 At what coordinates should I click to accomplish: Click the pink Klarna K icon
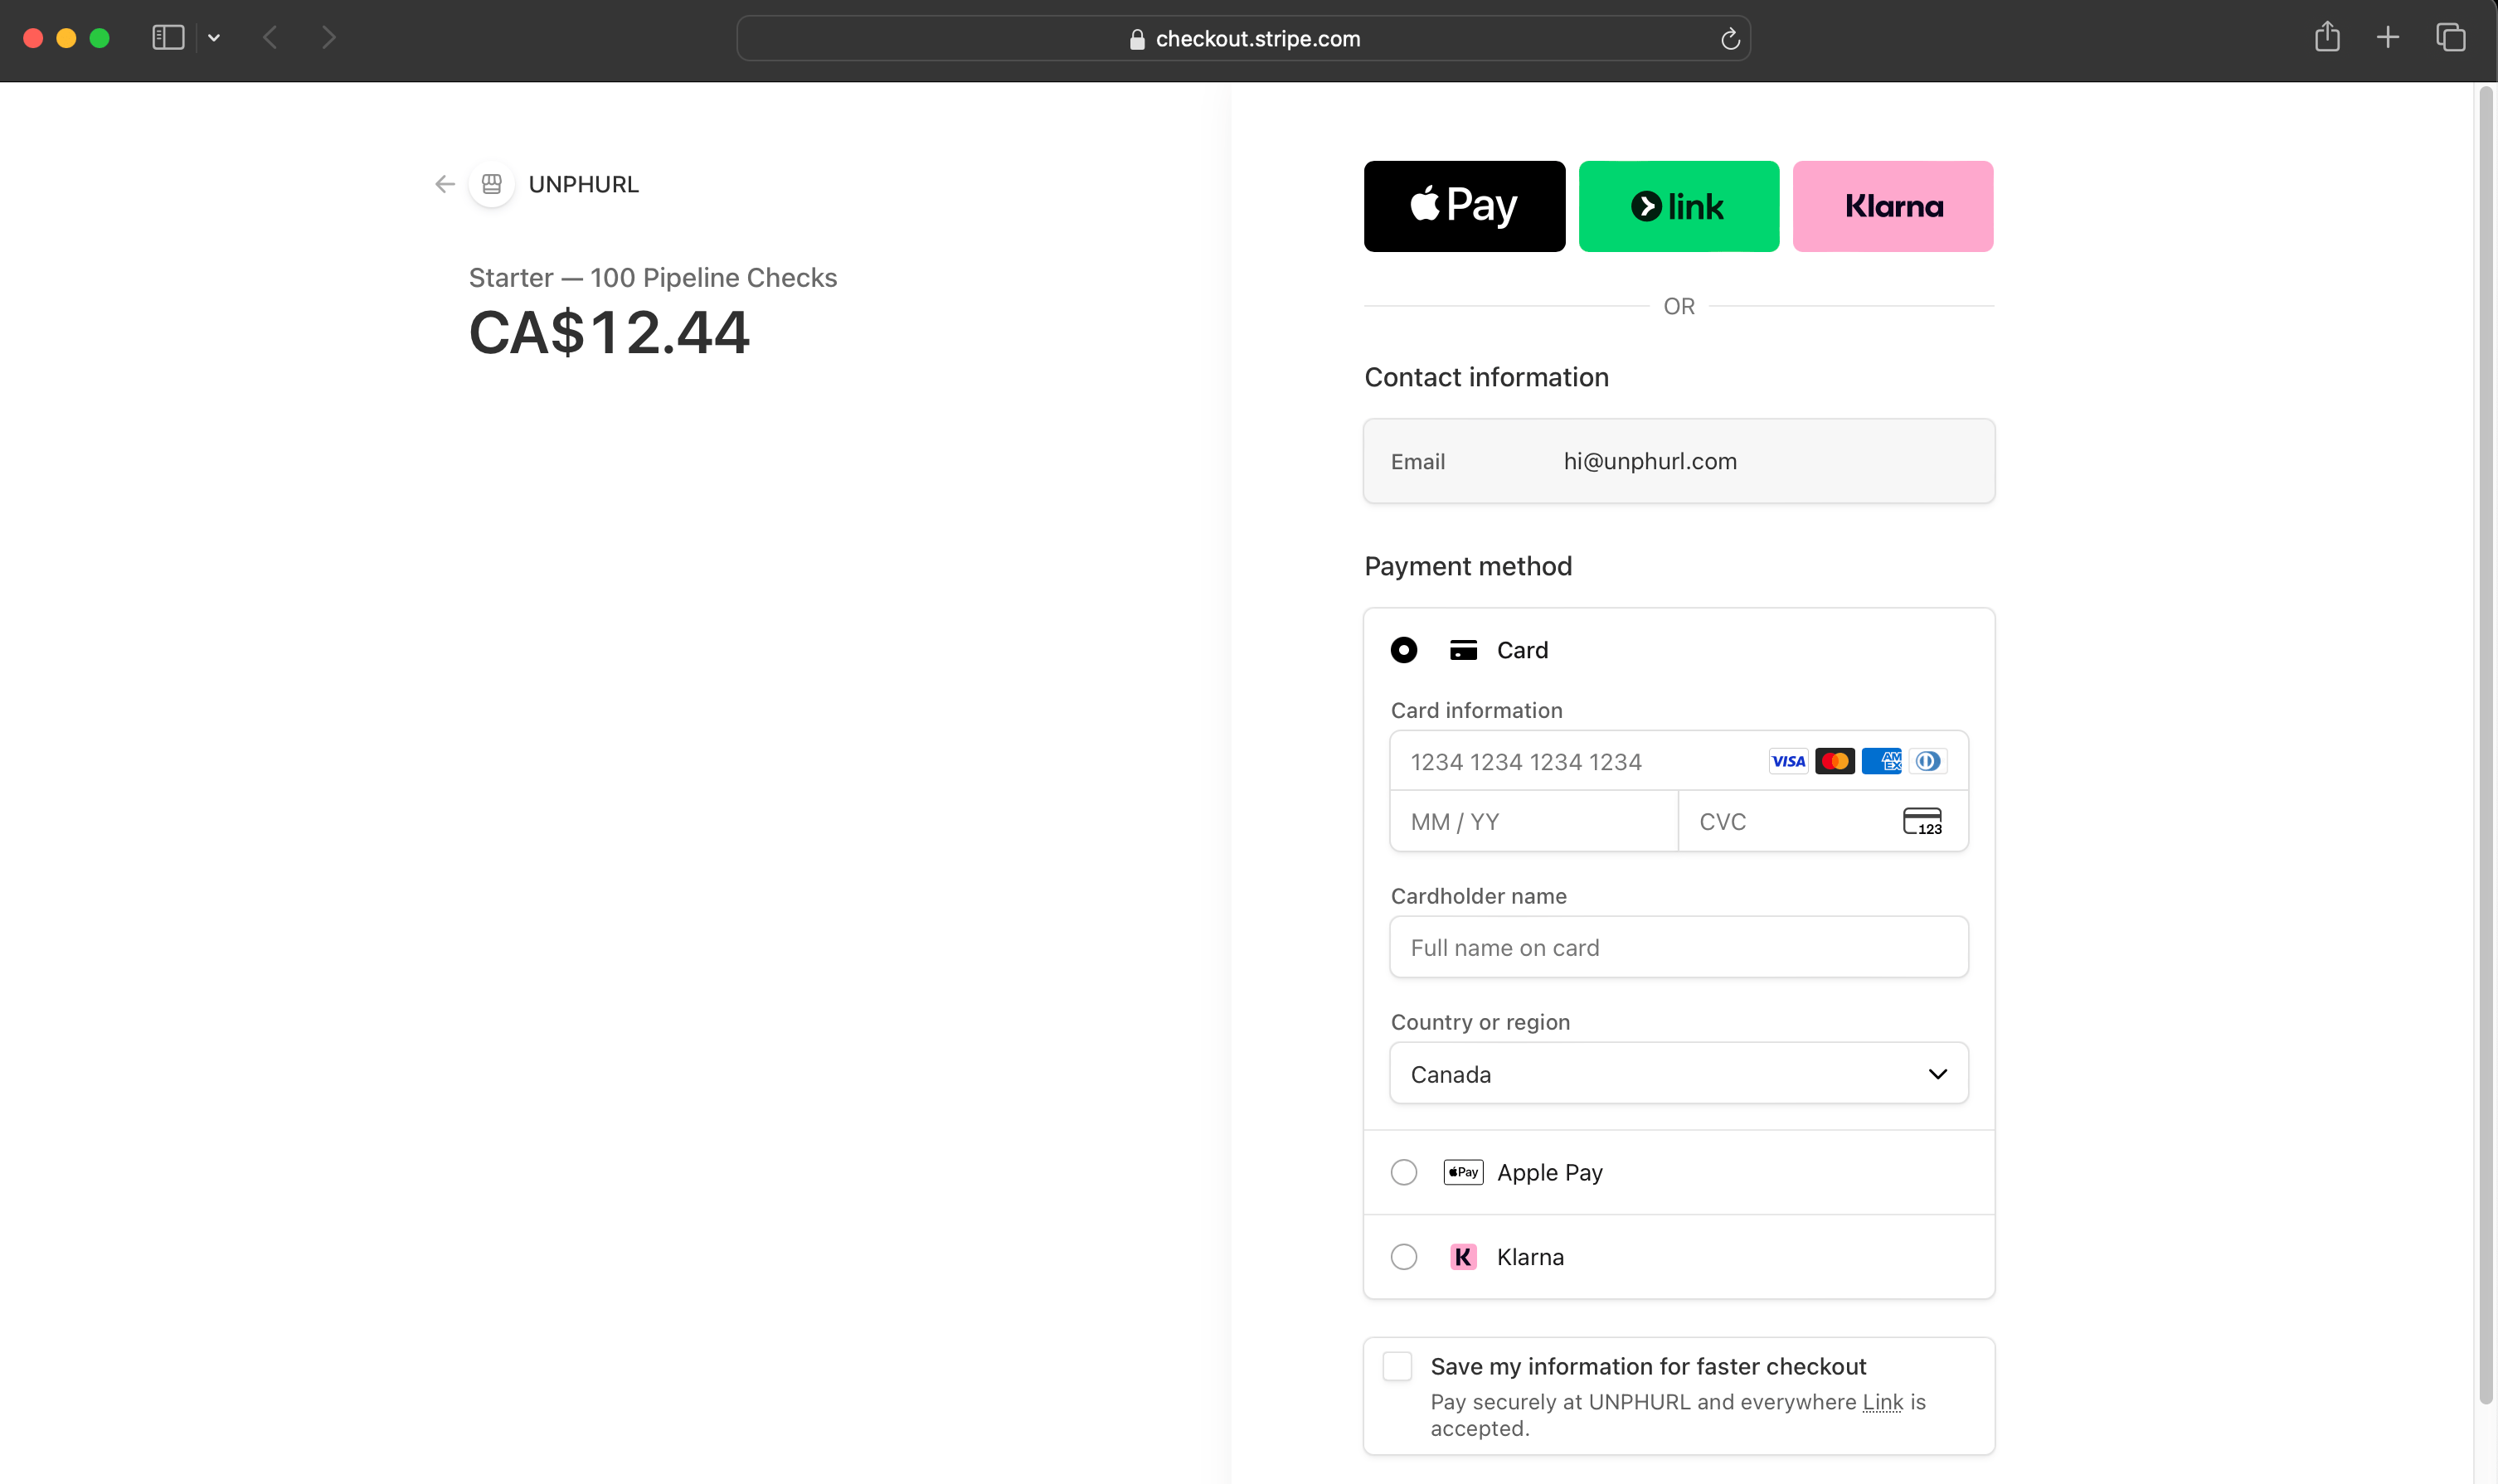(x=1464, y=1257)
